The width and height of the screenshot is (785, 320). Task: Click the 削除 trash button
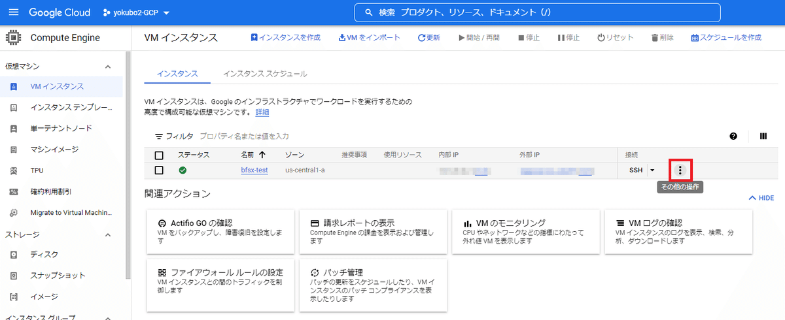tap(662, 38)
